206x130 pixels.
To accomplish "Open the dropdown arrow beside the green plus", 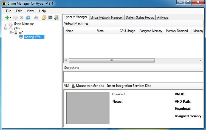I will [x=10, y=17].
